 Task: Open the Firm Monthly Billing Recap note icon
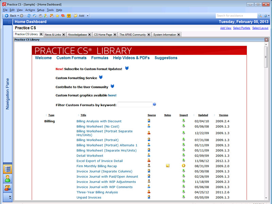(168, 166)
